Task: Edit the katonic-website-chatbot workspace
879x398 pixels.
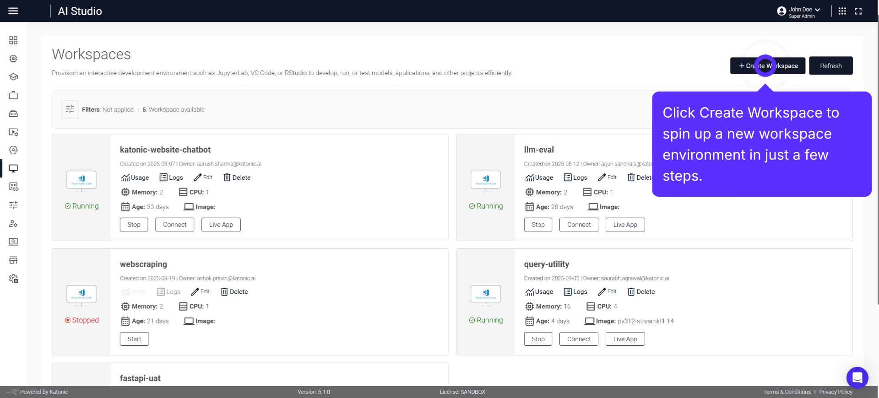Action: coord(203,177)
